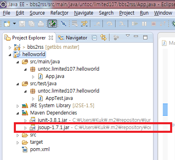
Task: Select the package under src/test/java
Action: coord(65,91)
